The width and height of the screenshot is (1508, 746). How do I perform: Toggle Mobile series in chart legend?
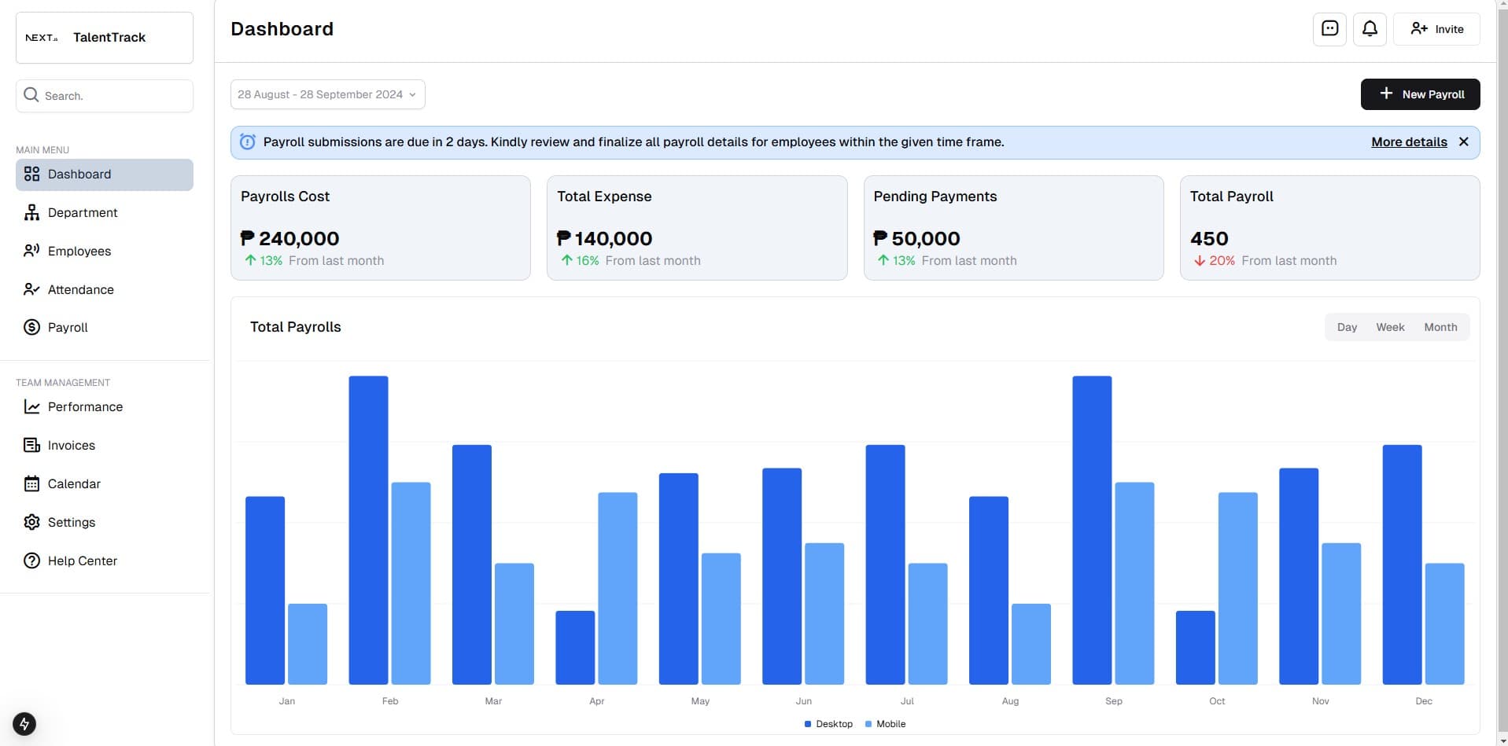[x=885, y=724]
